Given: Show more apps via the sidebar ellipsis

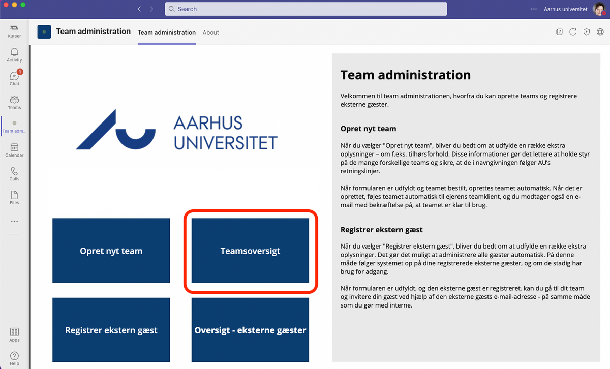Looking at the screenshot, I should pos(14,221).
